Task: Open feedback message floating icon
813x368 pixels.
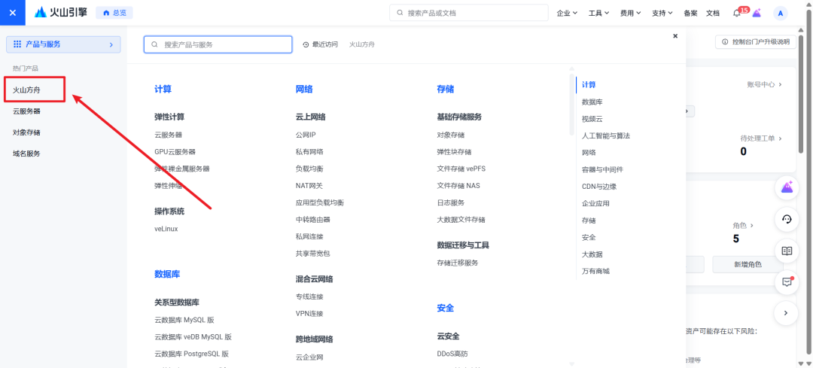Action: click(787, 282)
